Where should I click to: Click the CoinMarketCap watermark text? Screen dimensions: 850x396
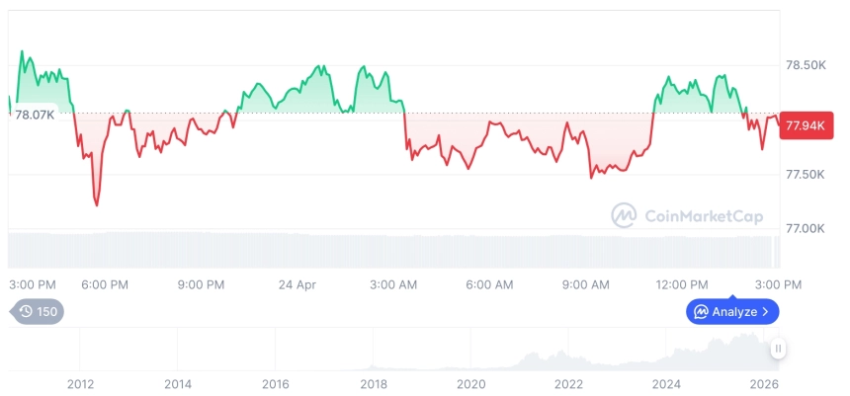(x=703, y=216)
